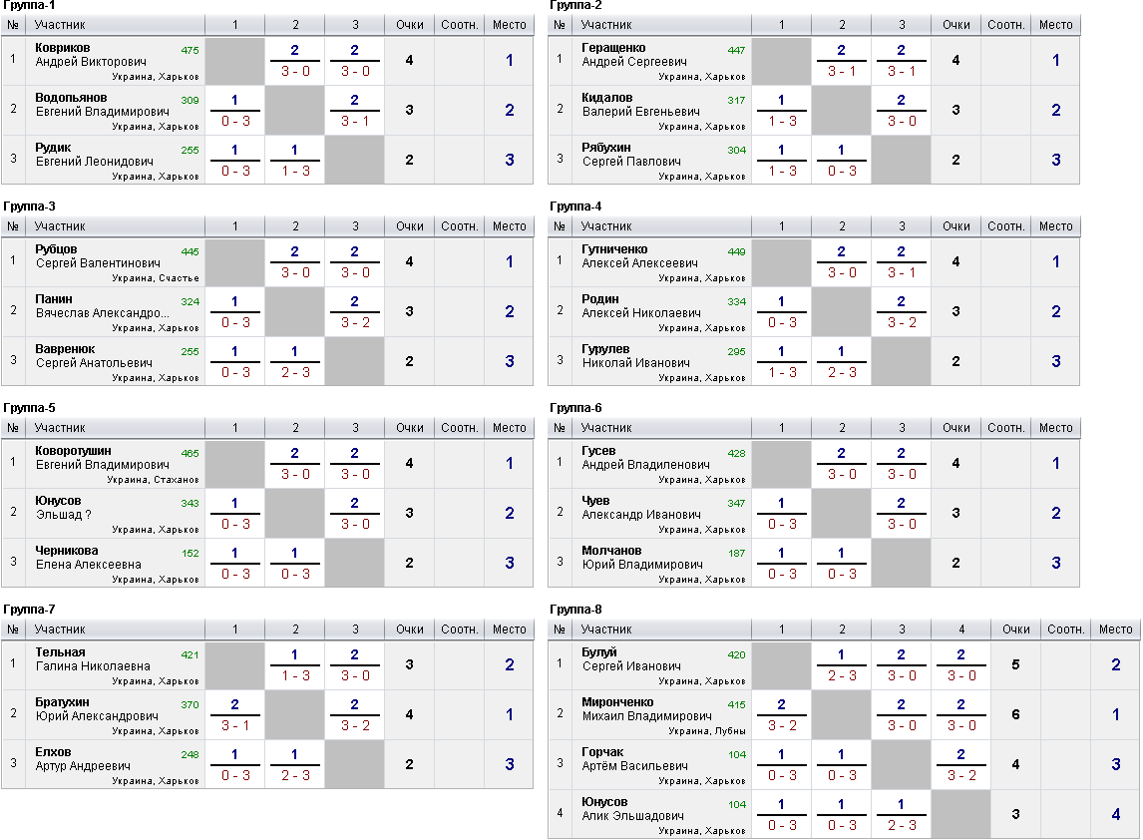Open Черникова Елена Алексеевна player entry
1143x840 pixels.
coord(88,557)
